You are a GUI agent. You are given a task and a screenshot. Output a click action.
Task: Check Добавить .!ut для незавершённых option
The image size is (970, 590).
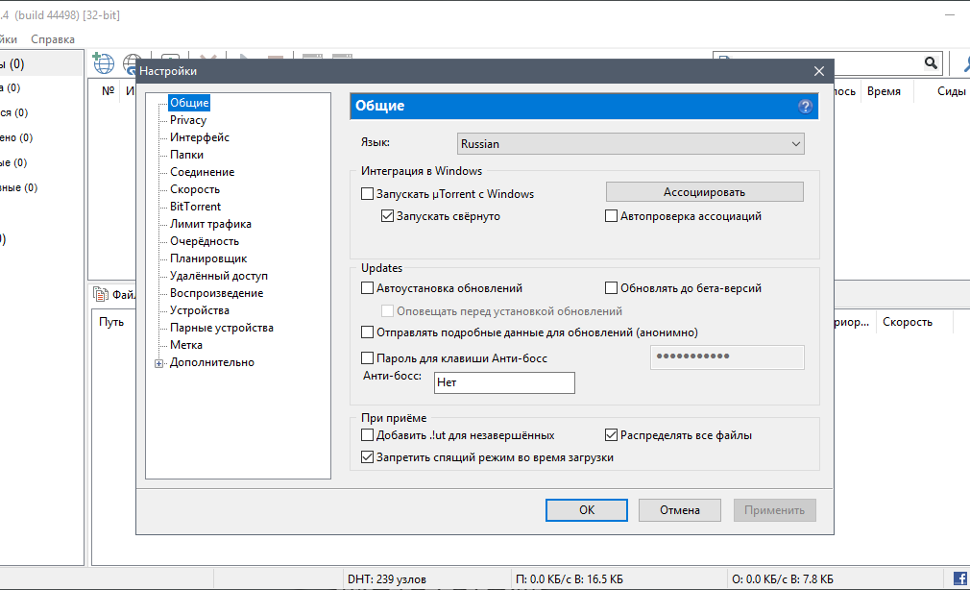[x=368, y=435]
